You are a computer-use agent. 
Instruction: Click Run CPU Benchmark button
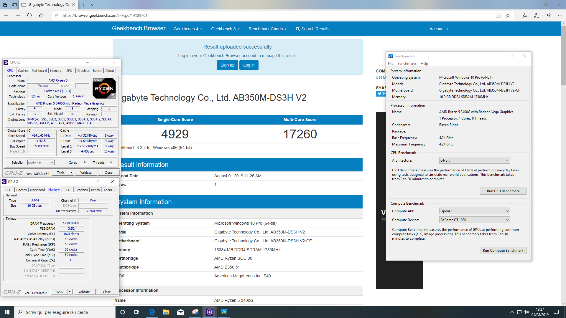pyautogui.click(x=503, y=191)
